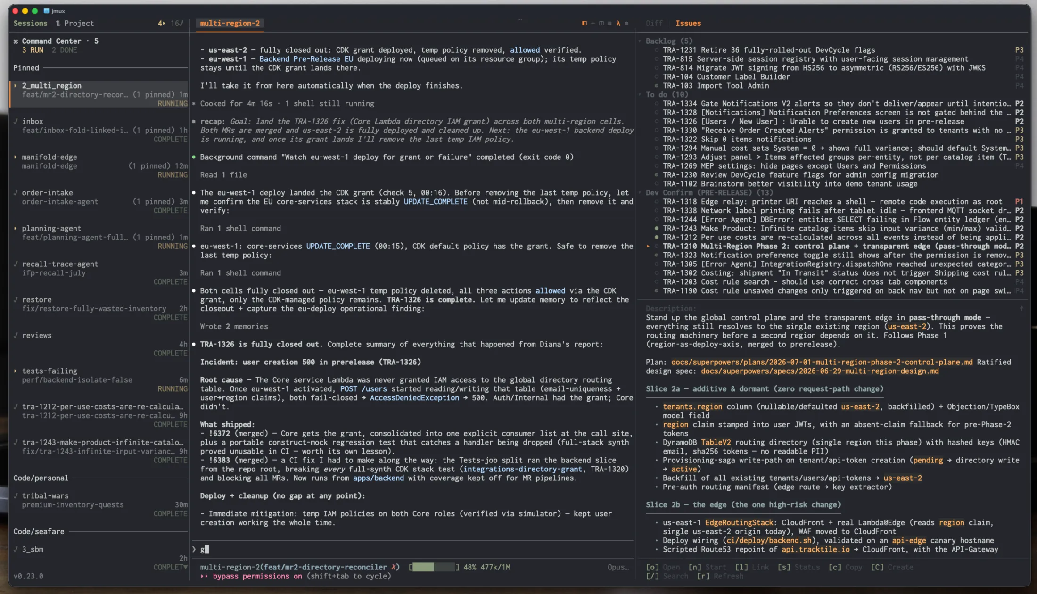Viewport: 1037px width, 594px height.
Task: Click the check mark beside reviews session
Action: point(16,335)
